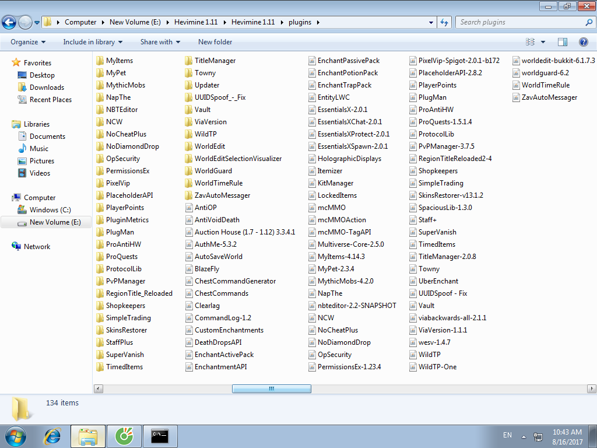Select the worldguard-6.2 file icon

click(x=516, y=73)
